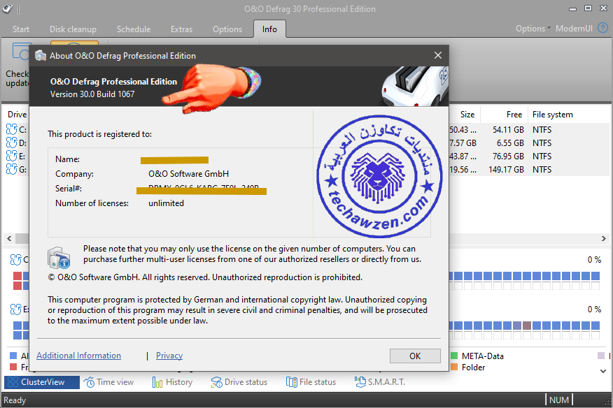The width and height of the screenshot is (613, 408).
Task: Select drive C: in the drive list
Action: point(16,130)
